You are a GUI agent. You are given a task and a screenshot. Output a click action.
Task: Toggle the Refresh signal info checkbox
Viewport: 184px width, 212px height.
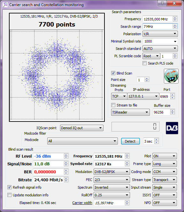coord(9,187)
